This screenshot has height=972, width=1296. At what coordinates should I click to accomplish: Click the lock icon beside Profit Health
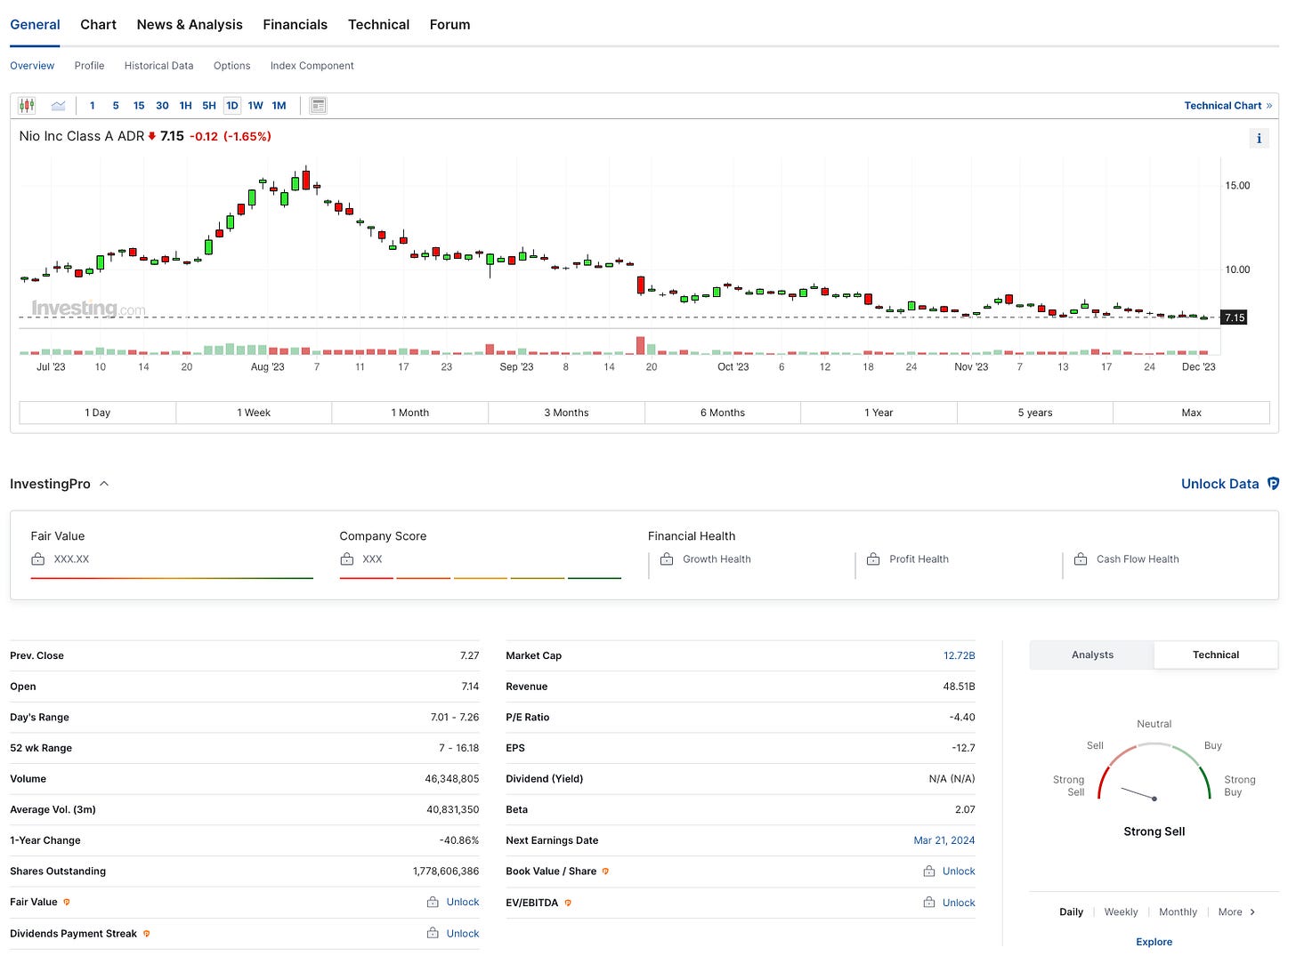pos(873,559)
